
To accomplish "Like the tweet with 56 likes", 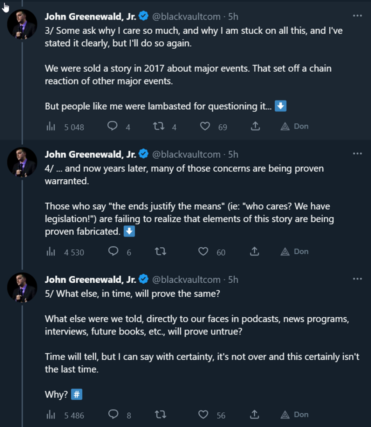I will pyautogui.click(x=203, y=415).
